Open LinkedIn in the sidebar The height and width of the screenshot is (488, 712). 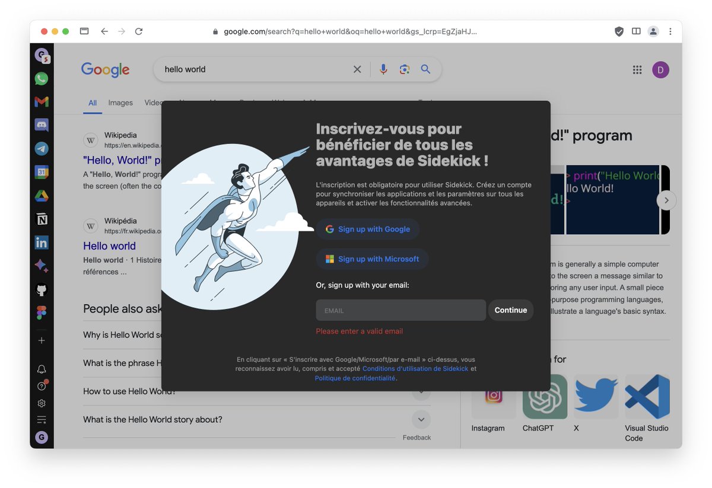coord(41,243)
